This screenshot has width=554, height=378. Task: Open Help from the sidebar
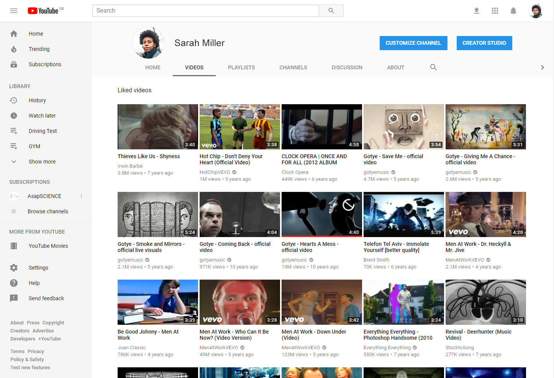34,283
